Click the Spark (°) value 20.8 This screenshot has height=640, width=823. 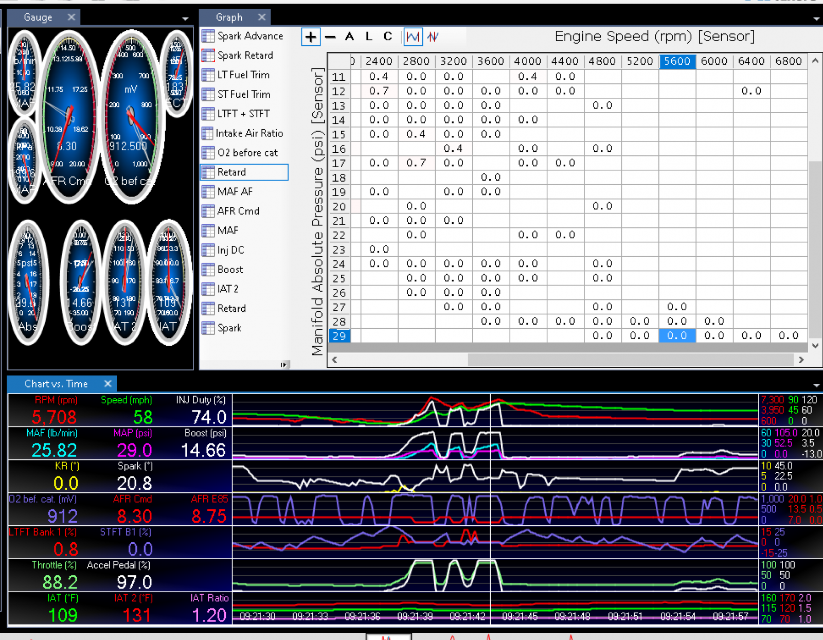click(134, 484)
